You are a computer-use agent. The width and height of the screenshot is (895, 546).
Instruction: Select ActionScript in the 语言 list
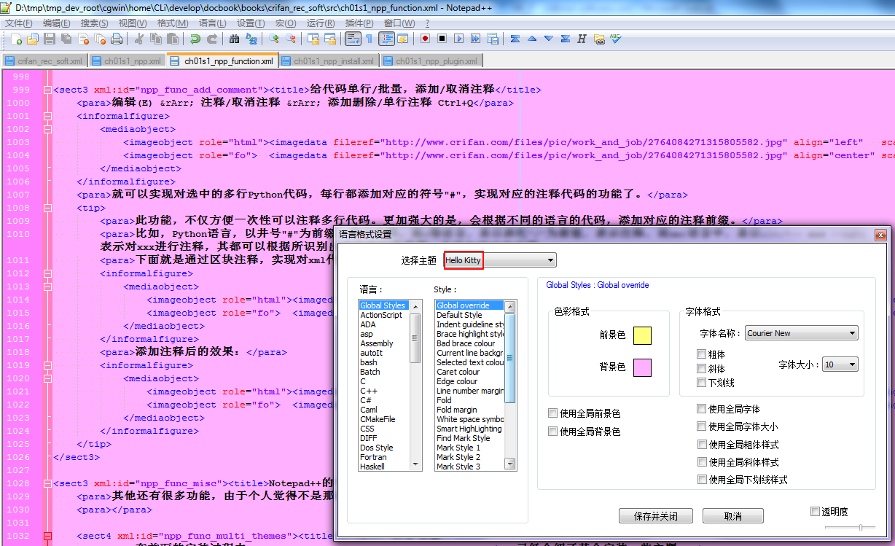[381, 315]
